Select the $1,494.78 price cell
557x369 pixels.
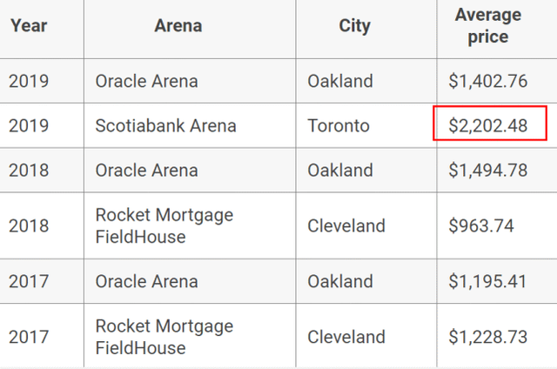tap(487, 171)
